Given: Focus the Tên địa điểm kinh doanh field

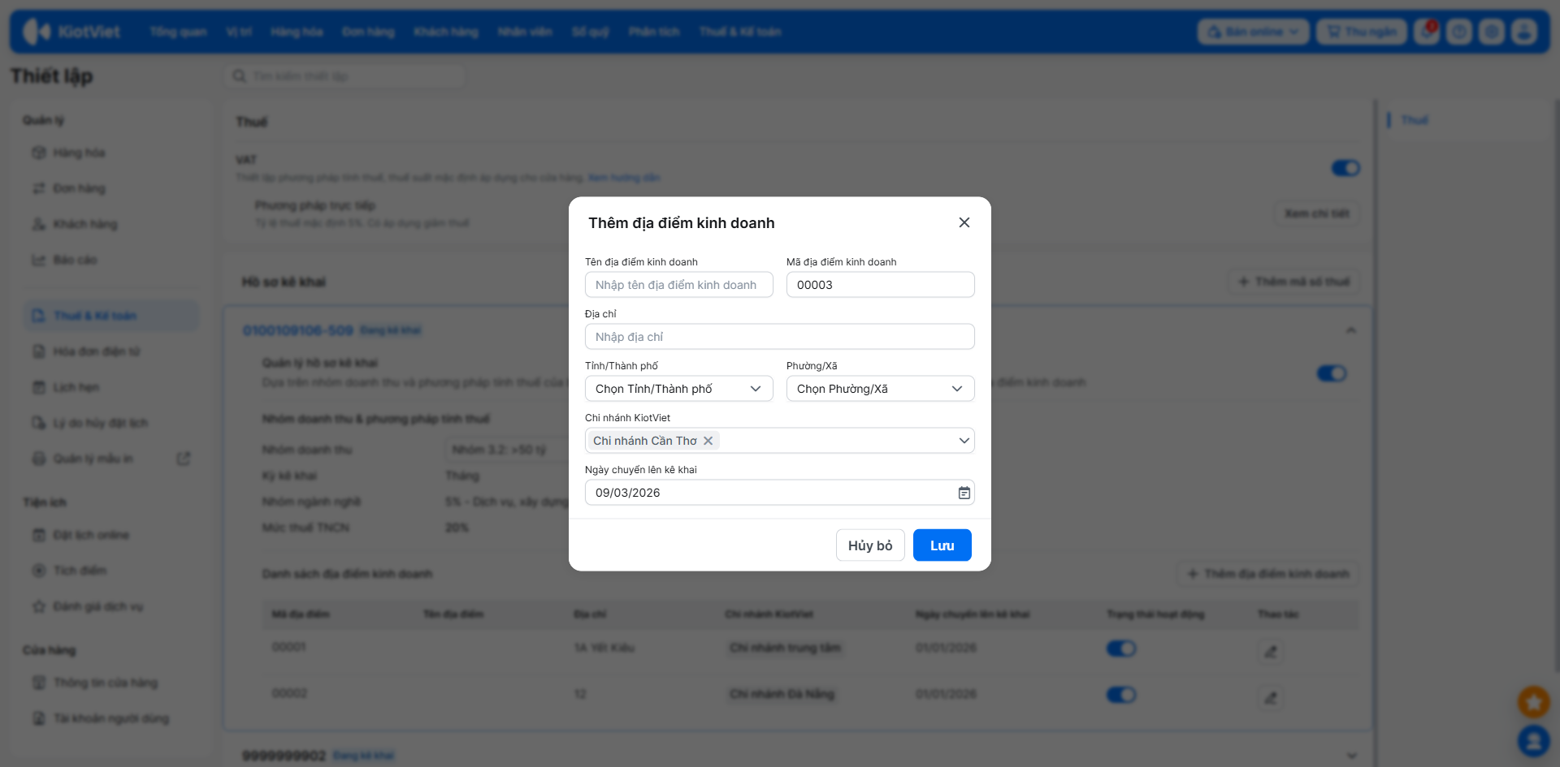Looking at the screenshot, I should [x=678, y=285].
